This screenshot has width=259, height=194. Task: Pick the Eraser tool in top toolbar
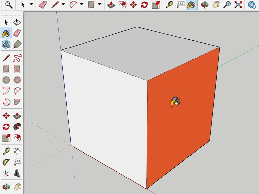[43, 5]
